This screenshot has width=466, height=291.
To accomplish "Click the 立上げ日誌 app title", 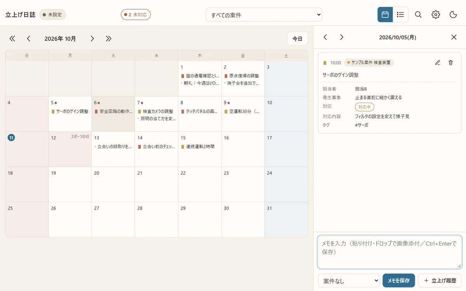I will [20, 15].
